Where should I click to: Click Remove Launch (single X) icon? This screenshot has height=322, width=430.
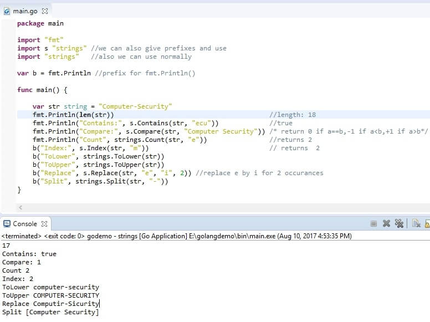click(x=386, y=223)
